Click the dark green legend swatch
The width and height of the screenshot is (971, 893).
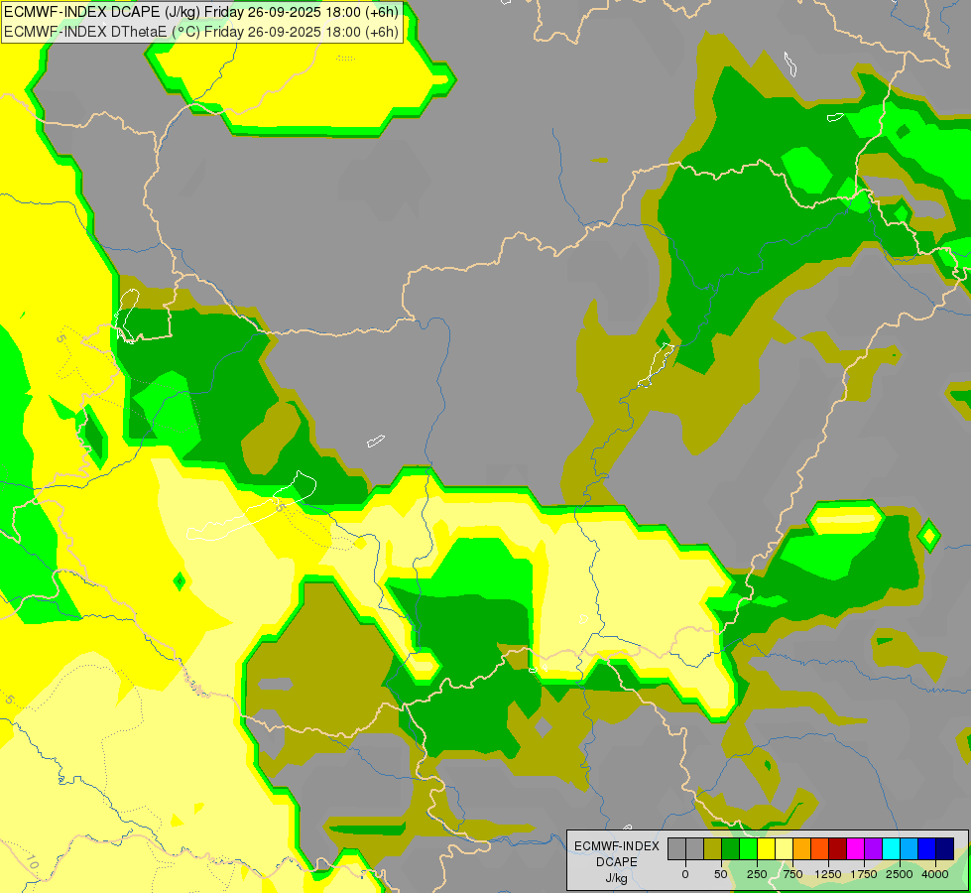(731, 848)
